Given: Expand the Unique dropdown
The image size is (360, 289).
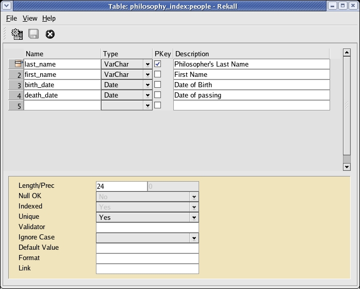Looking at the screenshot, I should pyautogui.click(x=194, y=218).
